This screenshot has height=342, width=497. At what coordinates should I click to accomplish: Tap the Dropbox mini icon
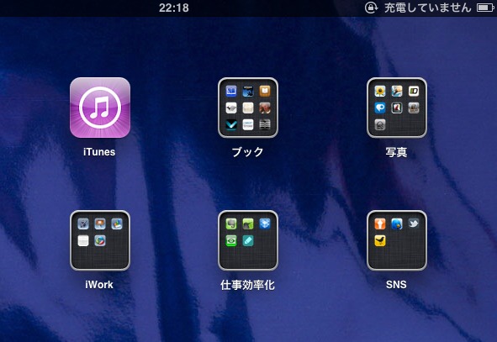click(265, 224)
